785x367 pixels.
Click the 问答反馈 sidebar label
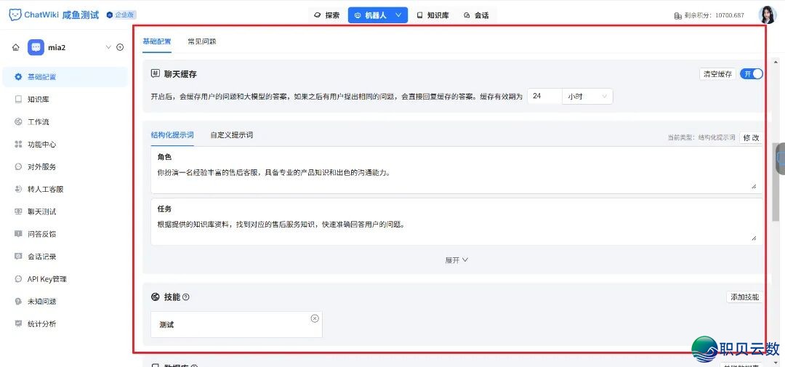click(42, 234)
